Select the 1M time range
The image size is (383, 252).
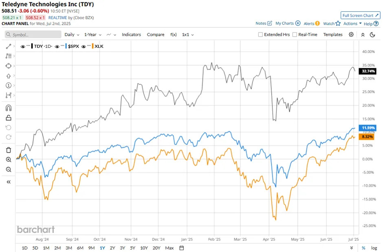click(x=46, y=248)
